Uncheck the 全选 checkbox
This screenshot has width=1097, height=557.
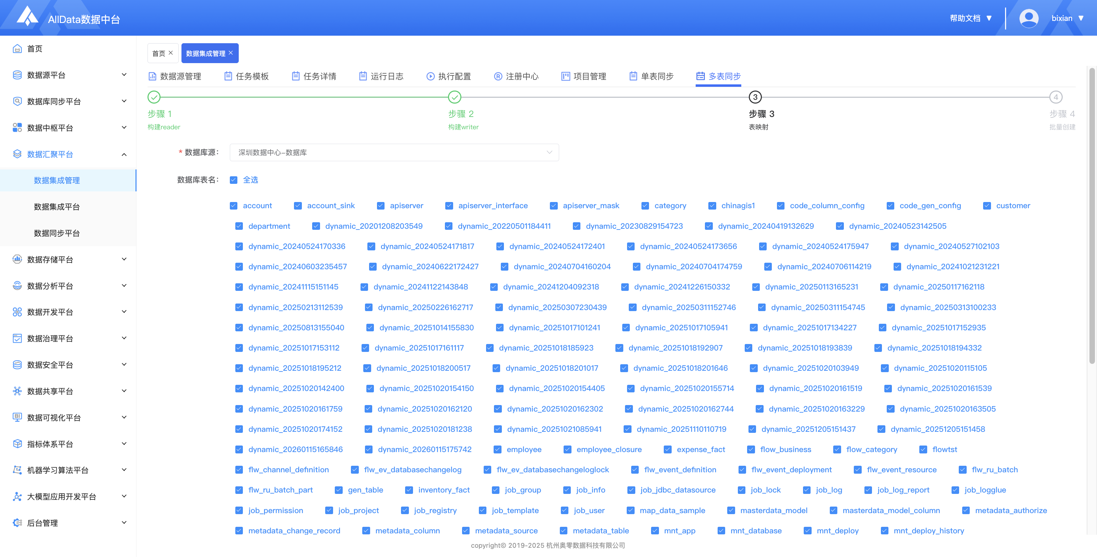pos(233,180)
